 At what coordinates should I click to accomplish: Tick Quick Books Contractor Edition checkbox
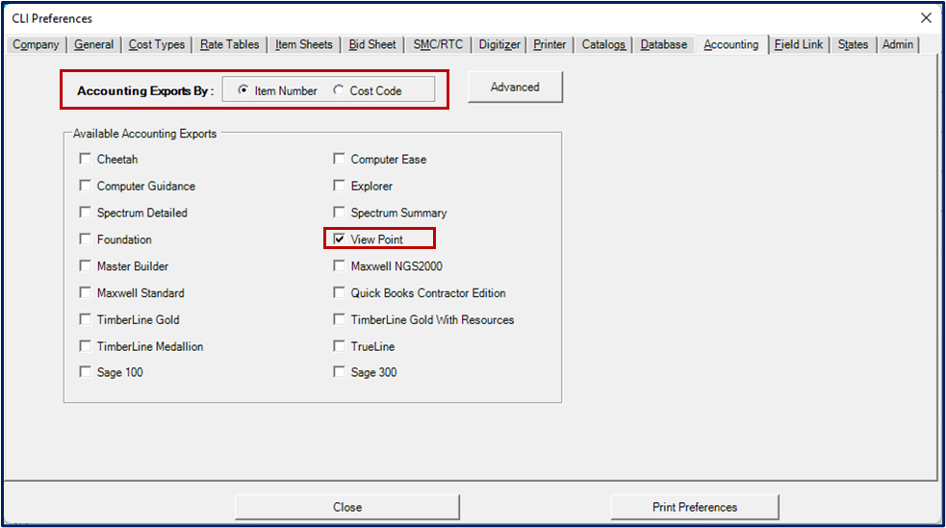(339, 293)
